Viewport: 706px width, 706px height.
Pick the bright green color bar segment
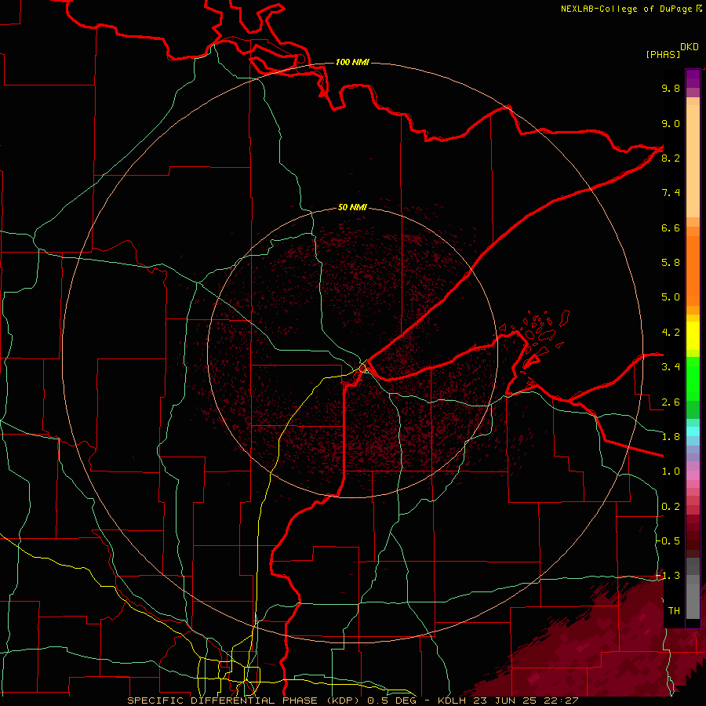pos(693,378)
